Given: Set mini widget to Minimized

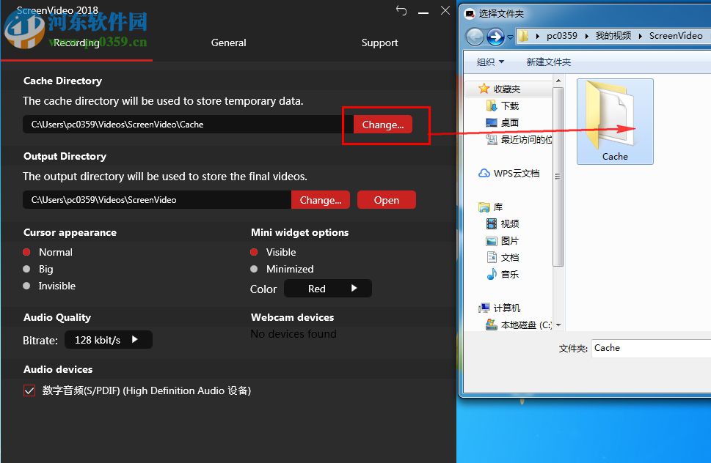Looking at the screenshot, I should pos(254,269).
